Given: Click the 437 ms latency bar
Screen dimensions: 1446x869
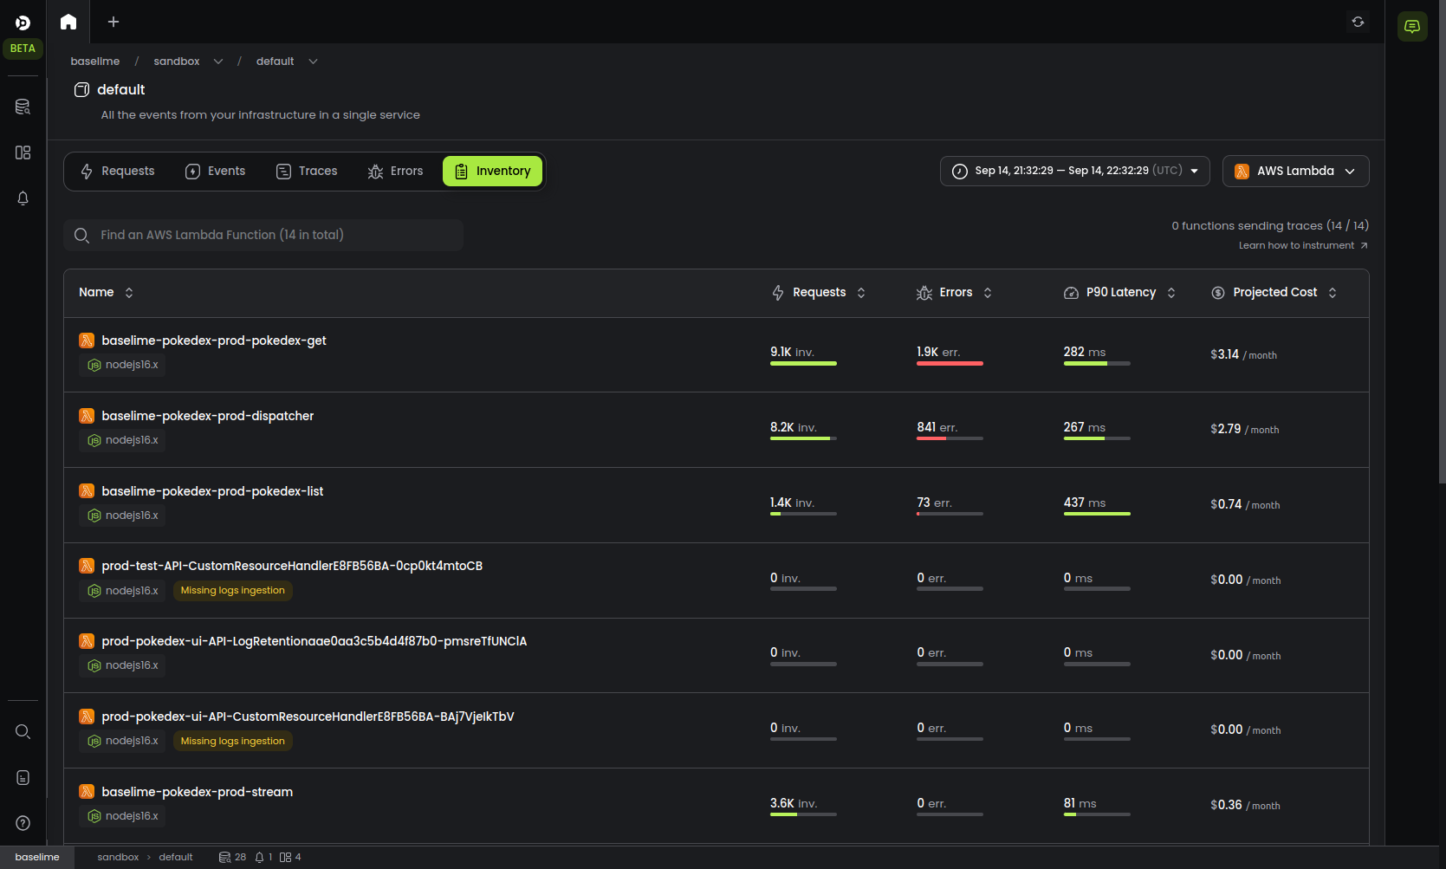Looking at the screenshot, I should 1097,515.
